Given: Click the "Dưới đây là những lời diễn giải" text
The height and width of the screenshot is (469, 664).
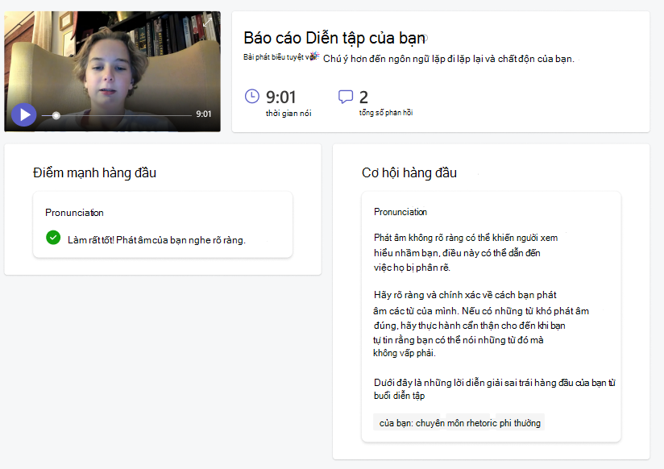Looking at the screenshot, I should point(494,389).
